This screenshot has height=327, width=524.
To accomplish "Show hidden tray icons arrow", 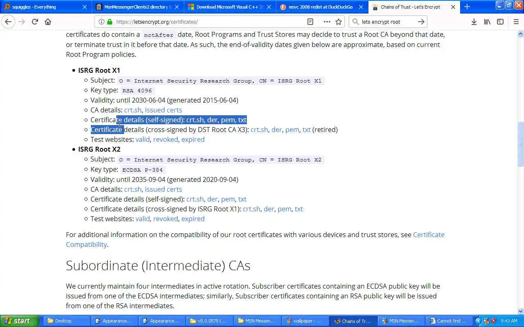I will [x=479, y=321].
